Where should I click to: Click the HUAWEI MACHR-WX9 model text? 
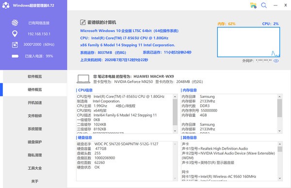coord(154,77)
